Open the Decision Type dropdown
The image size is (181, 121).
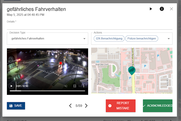pos(47,38)
